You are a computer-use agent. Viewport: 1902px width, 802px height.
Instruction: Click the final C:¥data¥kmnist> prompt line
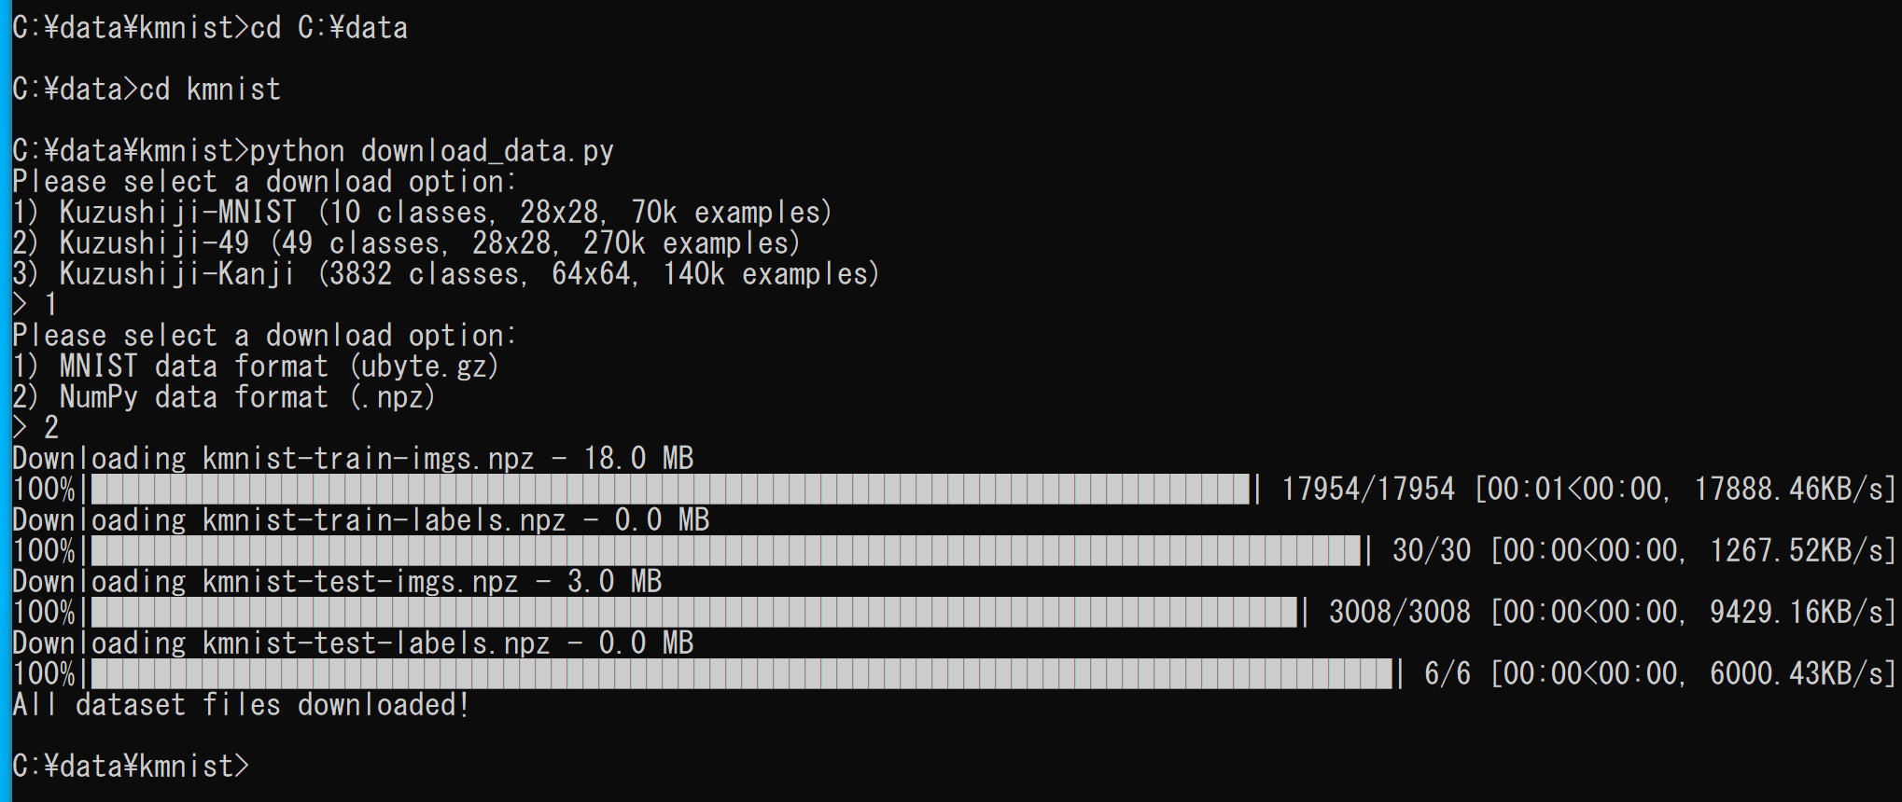(132, 767)
